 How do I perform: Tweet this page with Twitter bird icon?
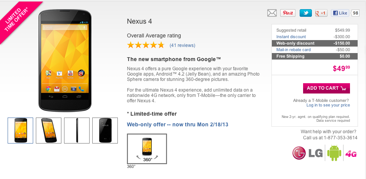(306, 13)
